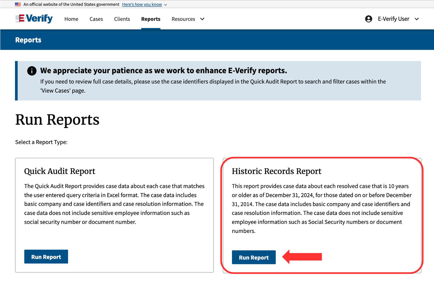Image resolution: width=434 pixels, height=289 pixels.
Task: Open the 'Here's how you know' link
Action: (x=142, y=4)
